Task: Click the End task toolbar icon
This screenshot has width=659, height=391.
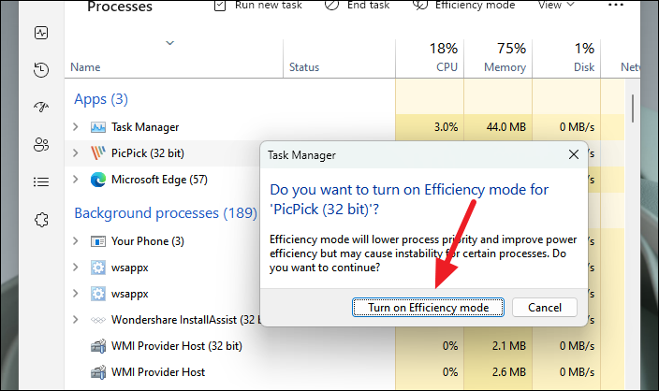Action: (331, 5)
